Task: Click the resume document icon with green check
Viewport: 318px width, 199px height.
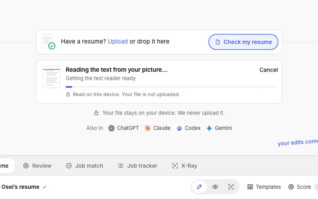Action: coord(48,42)
